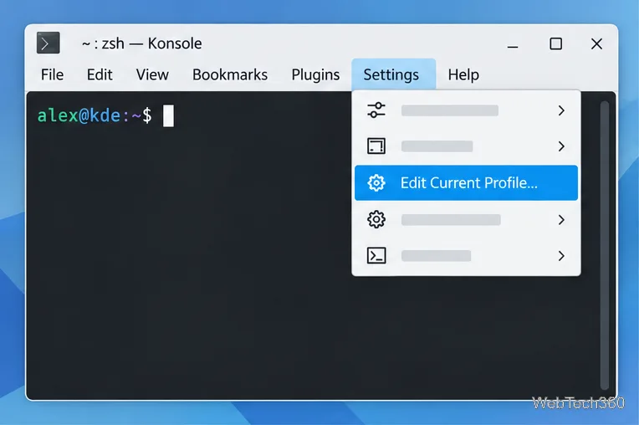Open the View menu
The height and width of the screenshot is (425, 639).
(x=152, y=75)
